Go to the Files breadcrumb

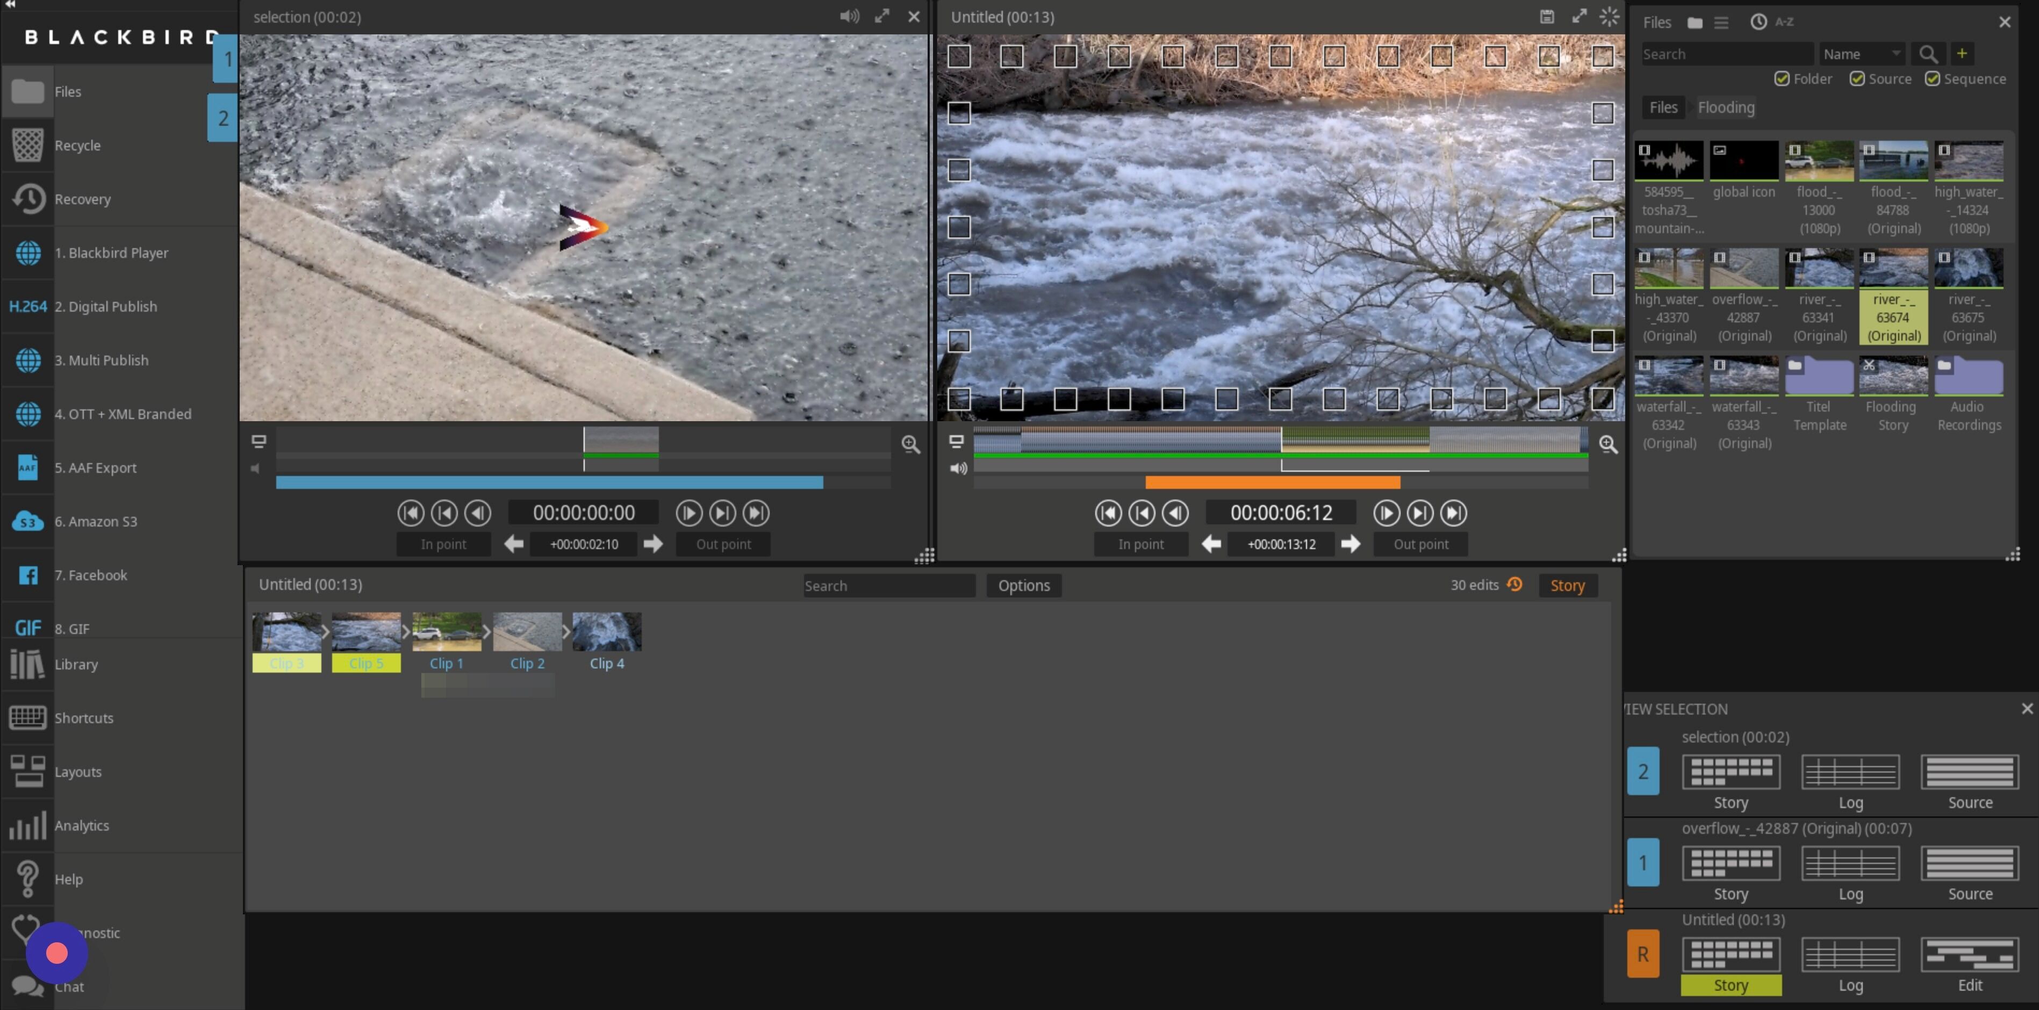(1663, 107)
